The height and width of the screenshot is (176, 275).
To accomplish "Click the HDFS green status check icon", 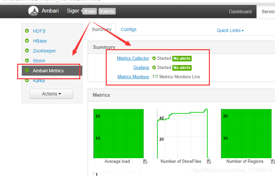I will pos(27,31).
